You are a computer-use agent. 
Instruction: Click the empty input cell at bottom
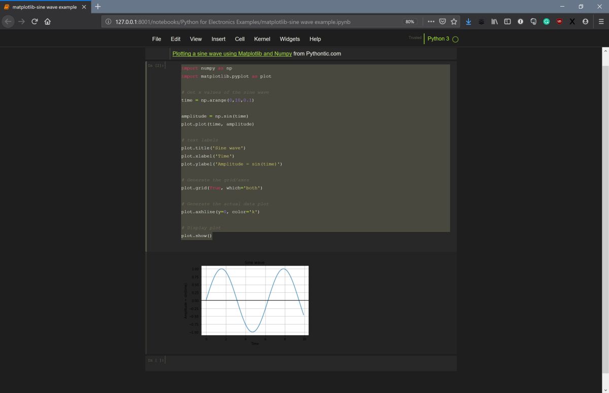(x=311, y=361)
